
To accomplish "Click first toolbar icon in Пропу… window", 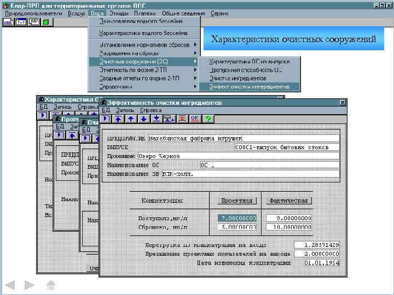I will tap(59, 135).
